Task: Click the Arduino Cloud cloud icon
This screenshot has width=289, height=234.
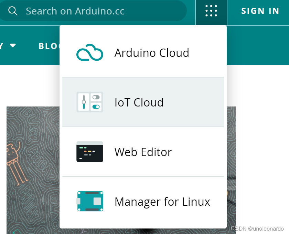Action: coord(90,52)
